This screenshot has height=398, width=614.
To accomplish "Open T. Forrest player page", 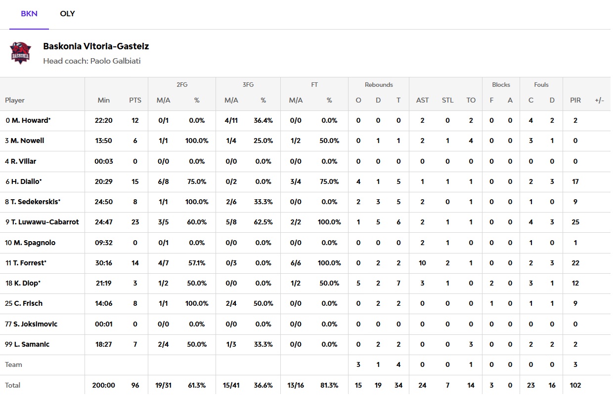I will tap(29, 263).
